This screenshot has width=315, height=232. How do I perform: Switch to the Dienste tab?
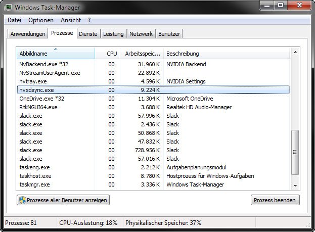pos(88,34)
